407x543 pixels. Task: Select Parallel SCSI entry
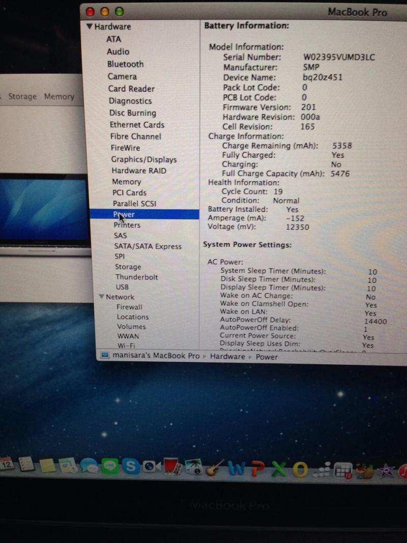click(x=135, y=204)
